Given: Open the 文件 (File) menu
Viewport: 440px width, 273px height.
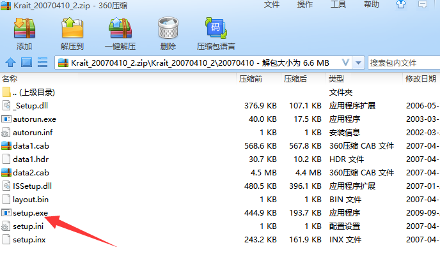Looking at the screenshot, I should (x=271, y=4).
